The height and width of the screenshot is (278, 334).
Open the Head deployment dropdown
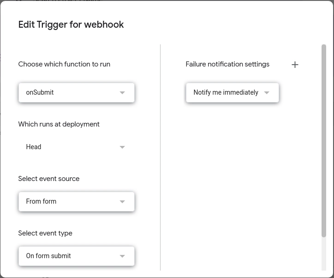76,147
